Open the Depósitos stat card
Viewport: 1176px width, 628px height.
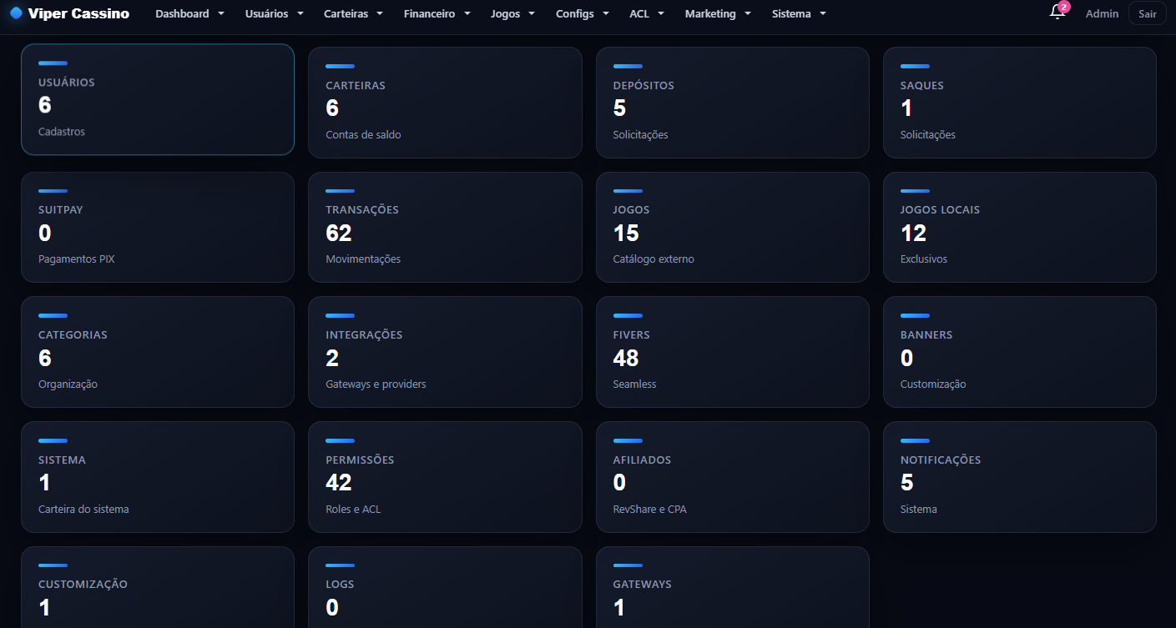[732, 103]
